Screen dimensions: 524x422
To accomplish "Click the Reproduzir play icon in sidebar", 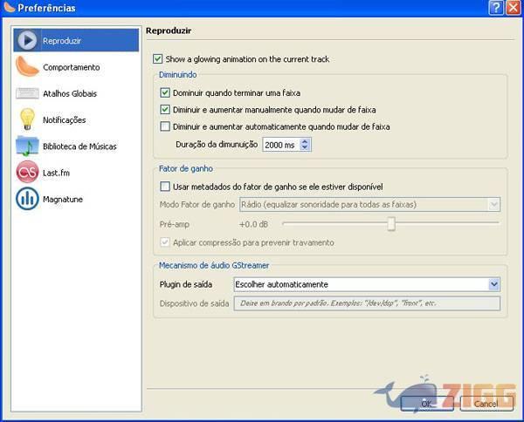I will 27,41.
